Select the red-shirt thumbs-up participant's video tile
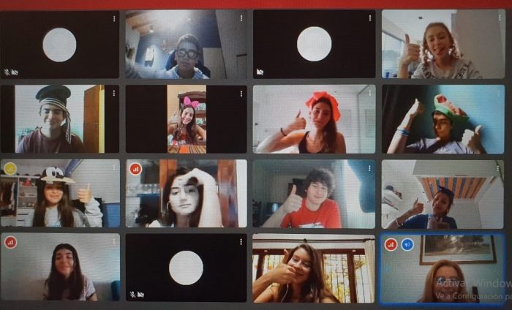The height and width of the screenshot is (310, 512). point(314,194)
